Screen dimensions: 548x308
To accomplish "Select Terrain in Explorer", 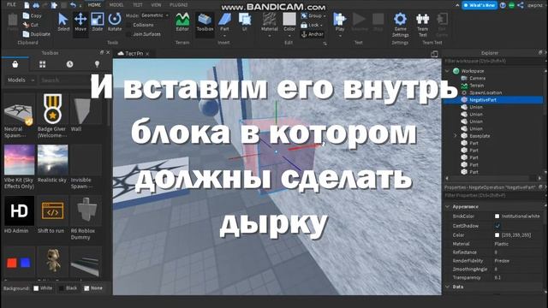I will (x=476, y=86).
